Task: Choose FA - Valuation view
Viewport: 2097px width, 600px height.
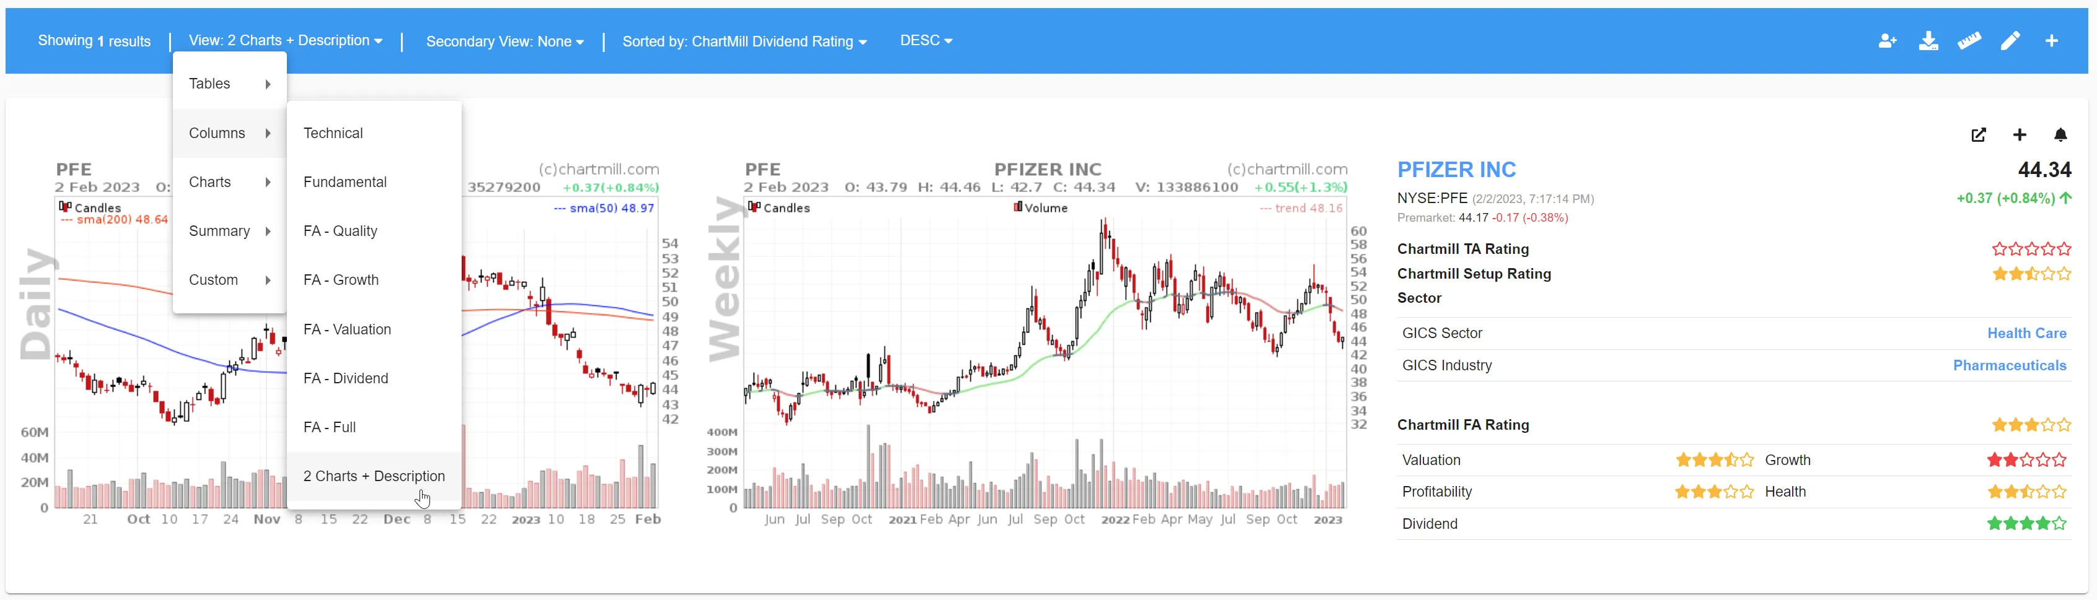Action: tap(374, 329)
